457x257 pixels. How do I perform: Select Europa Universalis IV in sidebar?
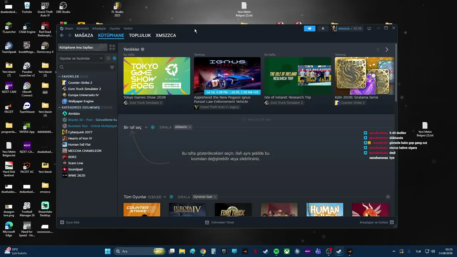coord(83,95)
